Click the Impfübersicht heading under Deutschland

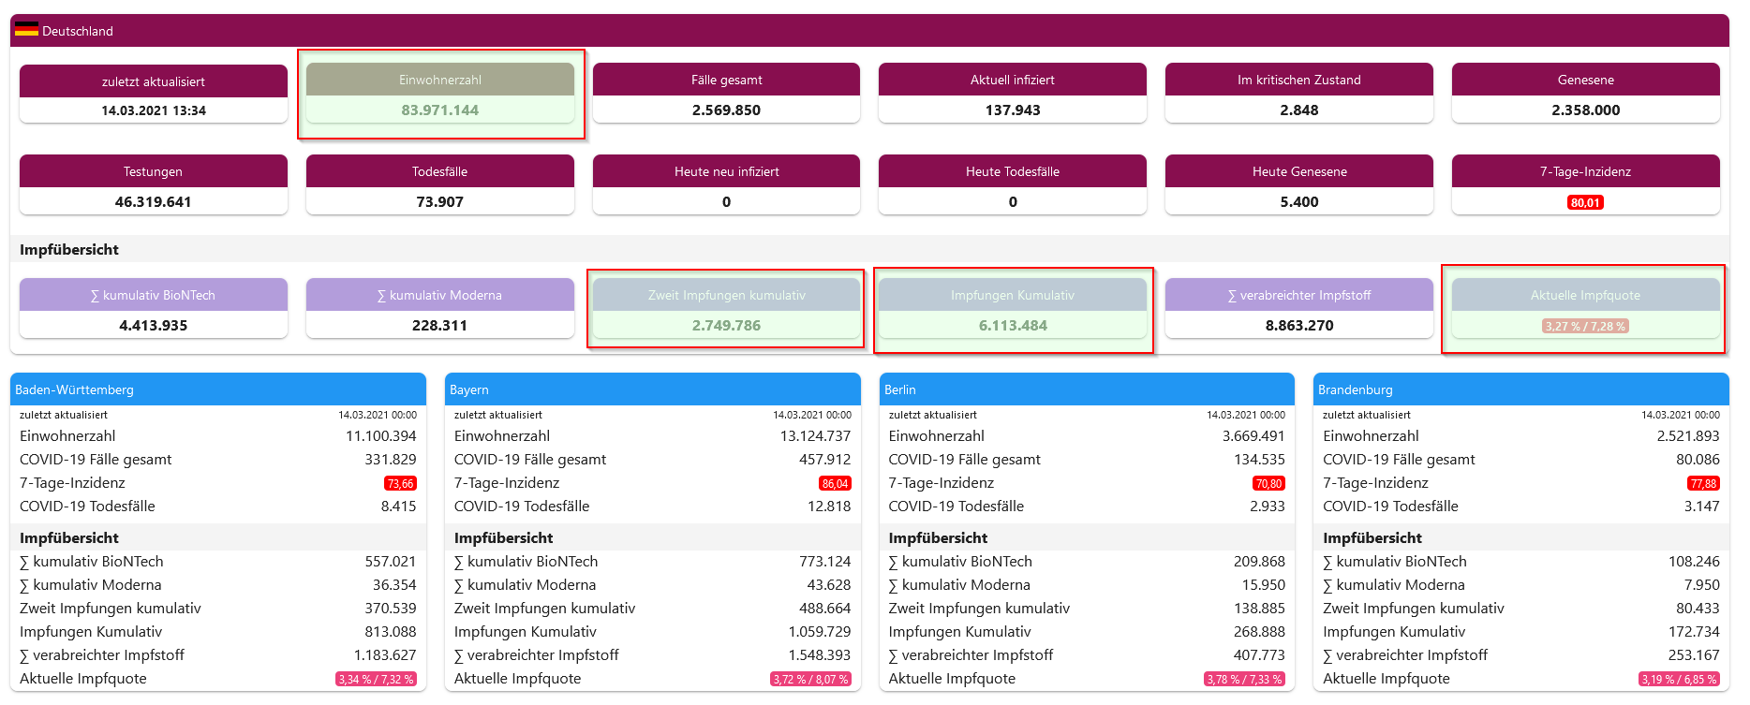pyautogui.click(x=69, y=249)
